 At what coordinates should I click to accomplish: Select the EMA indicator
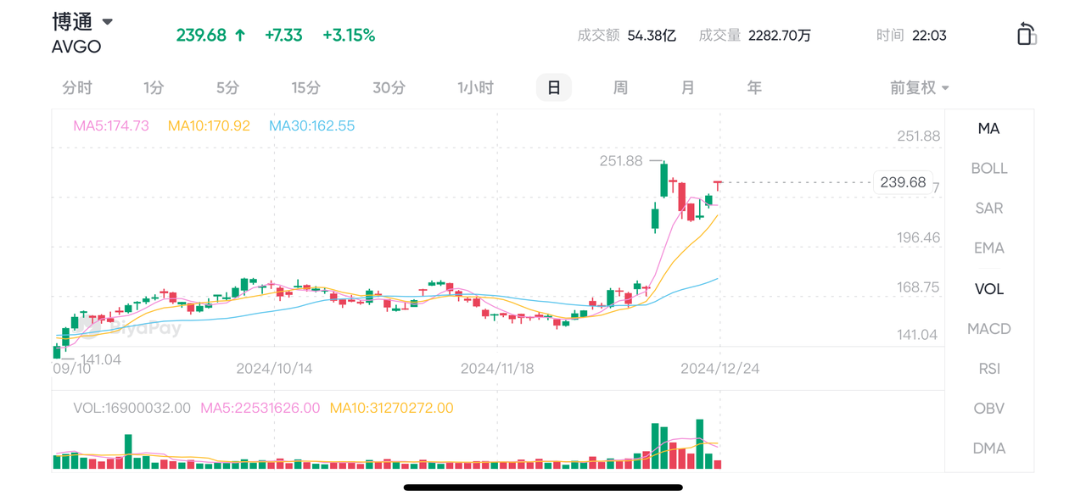pos(989,248)
